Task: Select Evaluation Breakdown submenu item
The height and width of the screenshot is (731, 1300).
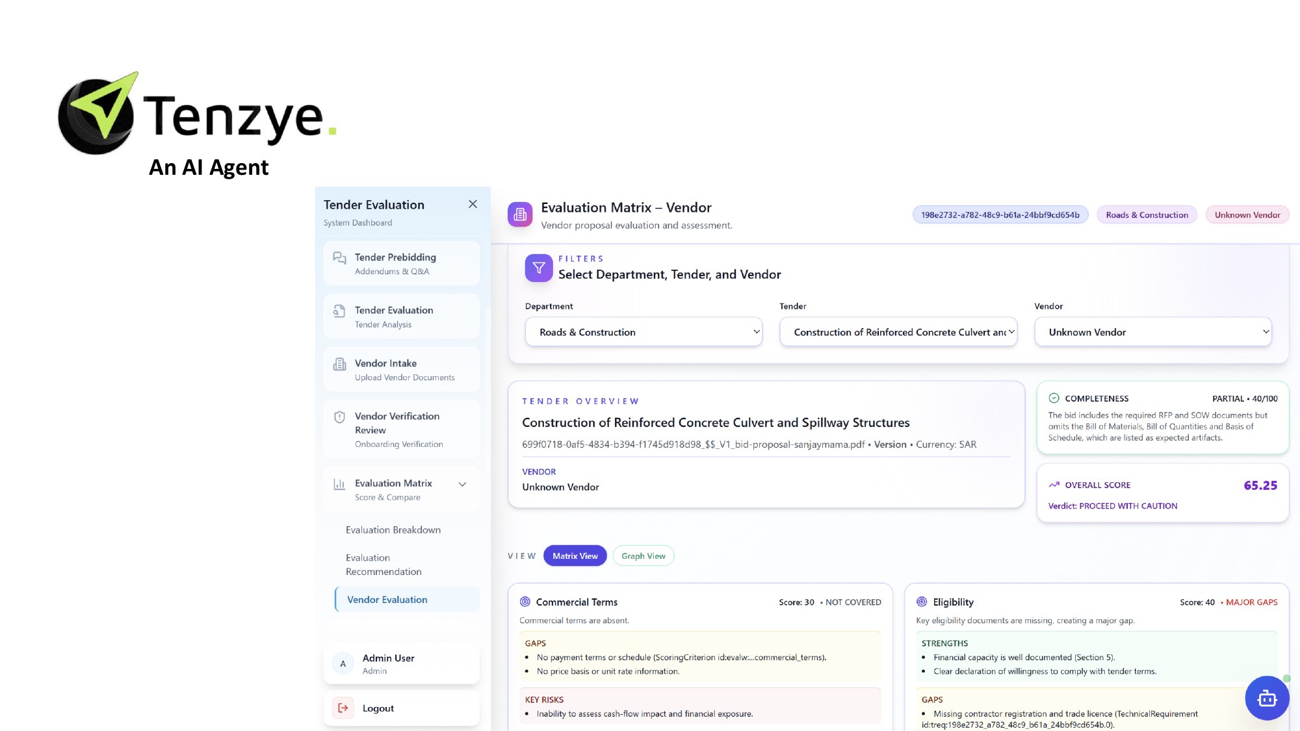Action: click(x=393, y=530)
